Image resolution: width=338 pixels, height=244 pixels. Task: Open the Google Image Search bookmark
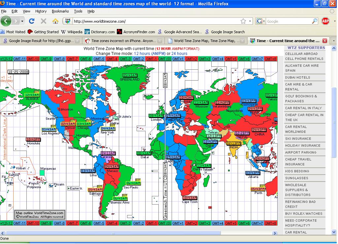(225, 32)
